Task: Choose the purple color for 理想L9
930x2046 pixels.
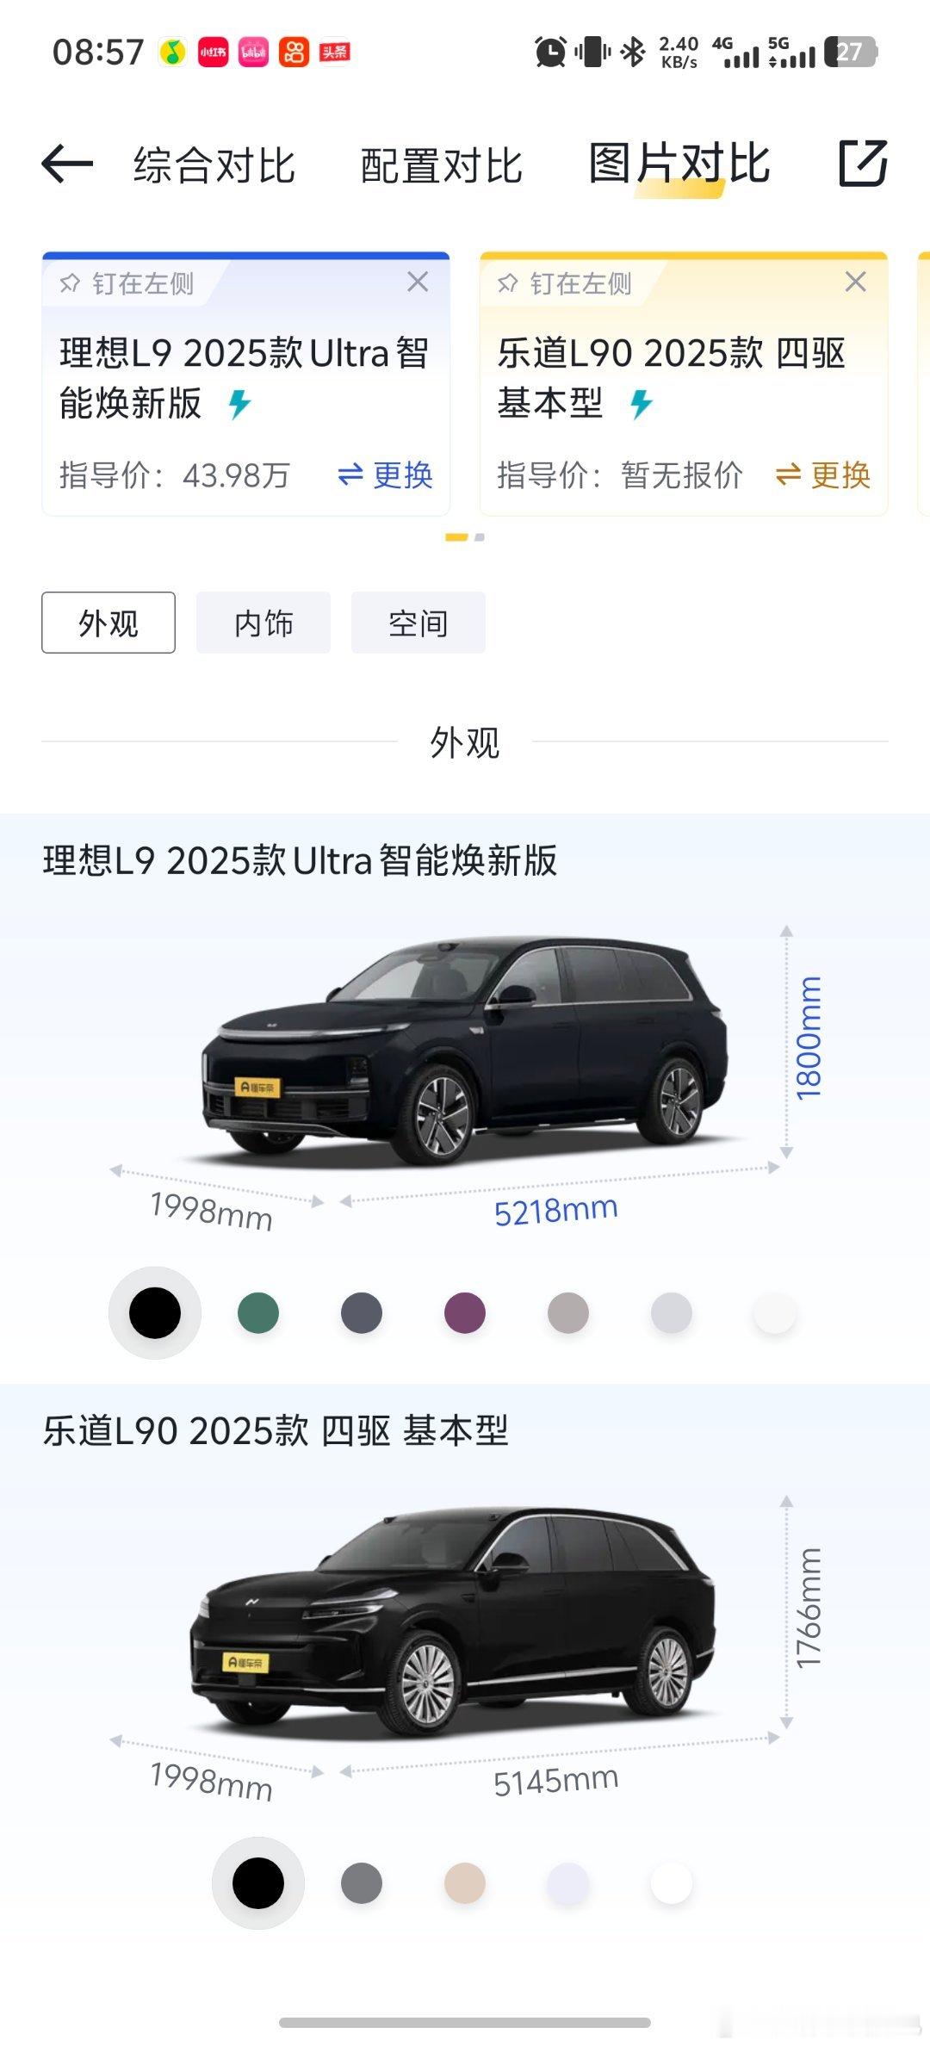Action: (465, 1313)
